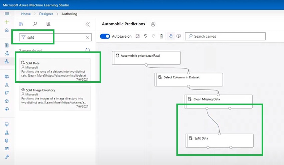Screen dimensions: 284x165
Task: Click the left output port of Split Data node
Action: pos(208,147)
